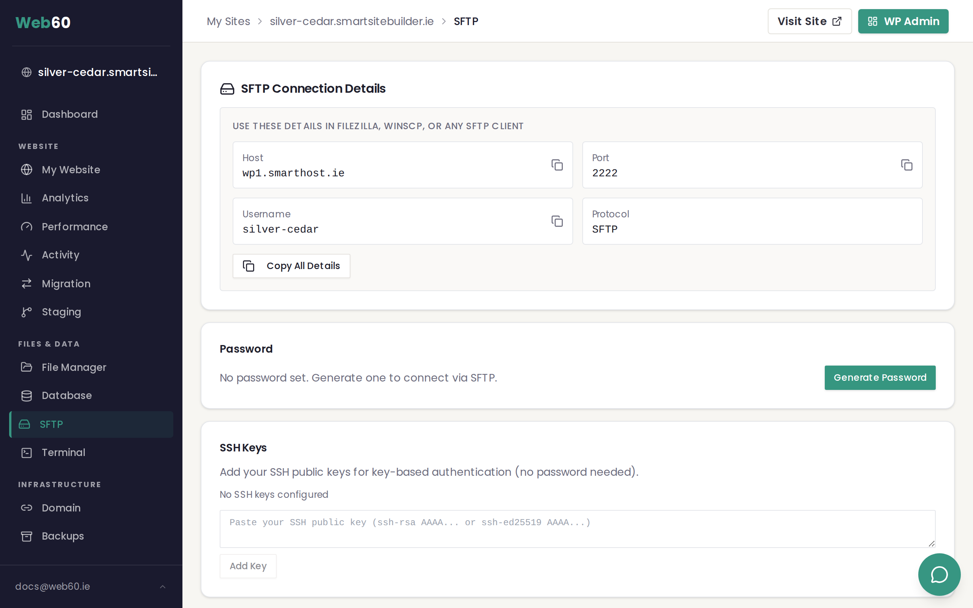Viewport: 973px width, 608px height.
Task: Open WP Admin
Action: 903,21
